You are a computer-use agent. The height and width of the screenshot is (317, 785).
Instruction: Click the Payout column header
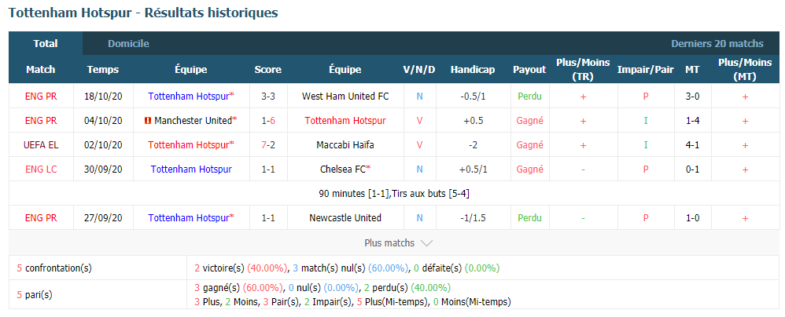529,69
